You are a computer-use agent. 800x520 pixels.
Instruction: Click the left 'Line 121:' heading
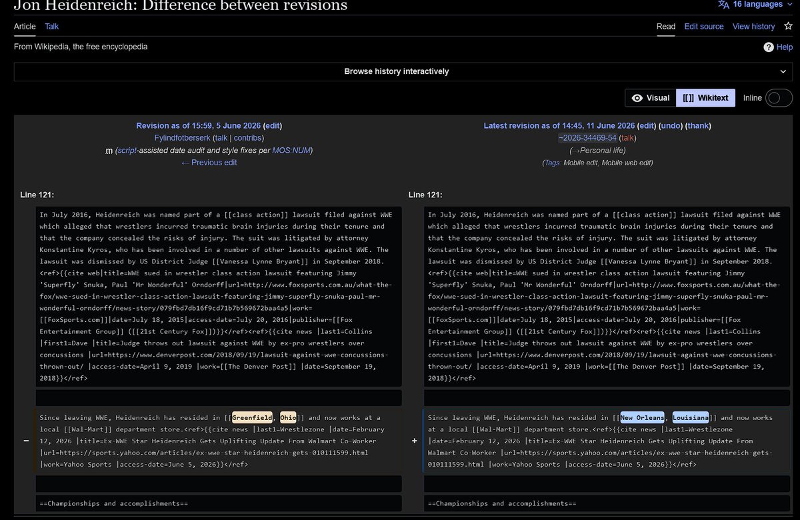[x=37, y=195]
